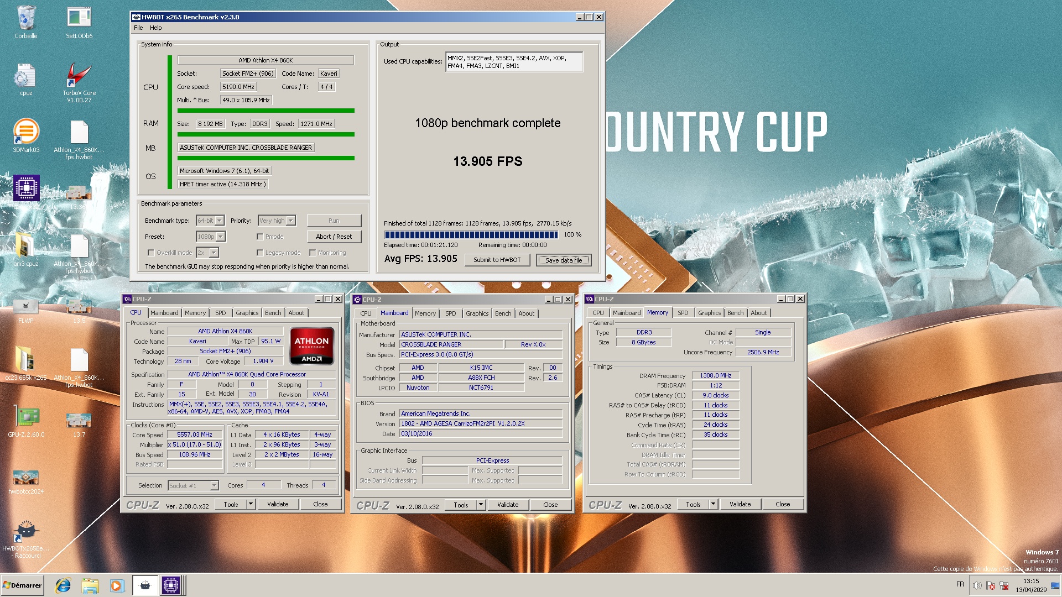Open the File menu in HWBOT x265
Viewport: 1062px width, 597px height.
click(x=138, y=28)
